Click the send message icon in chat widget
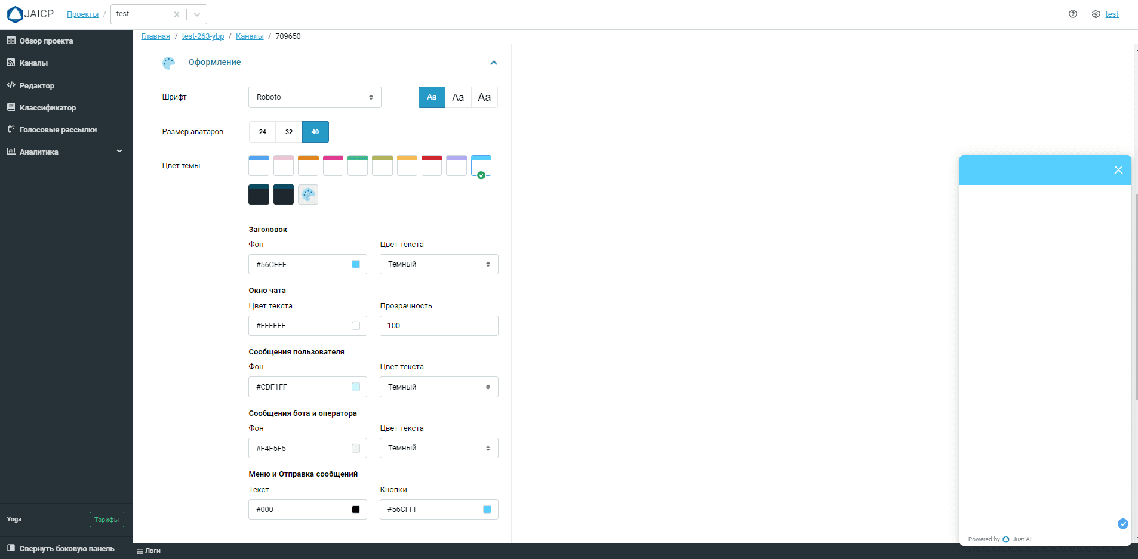This screenshot has height=559, width=1138. point(1122,524)
